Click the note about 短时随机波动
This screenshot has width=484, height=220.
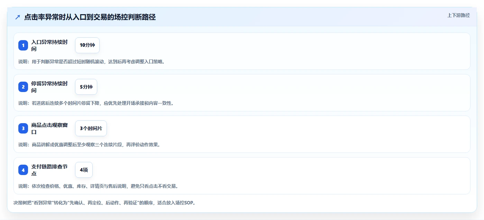tap(92, 62)
